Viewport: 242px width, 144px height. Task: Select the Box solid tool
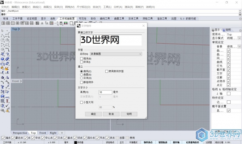click(2, 59)
